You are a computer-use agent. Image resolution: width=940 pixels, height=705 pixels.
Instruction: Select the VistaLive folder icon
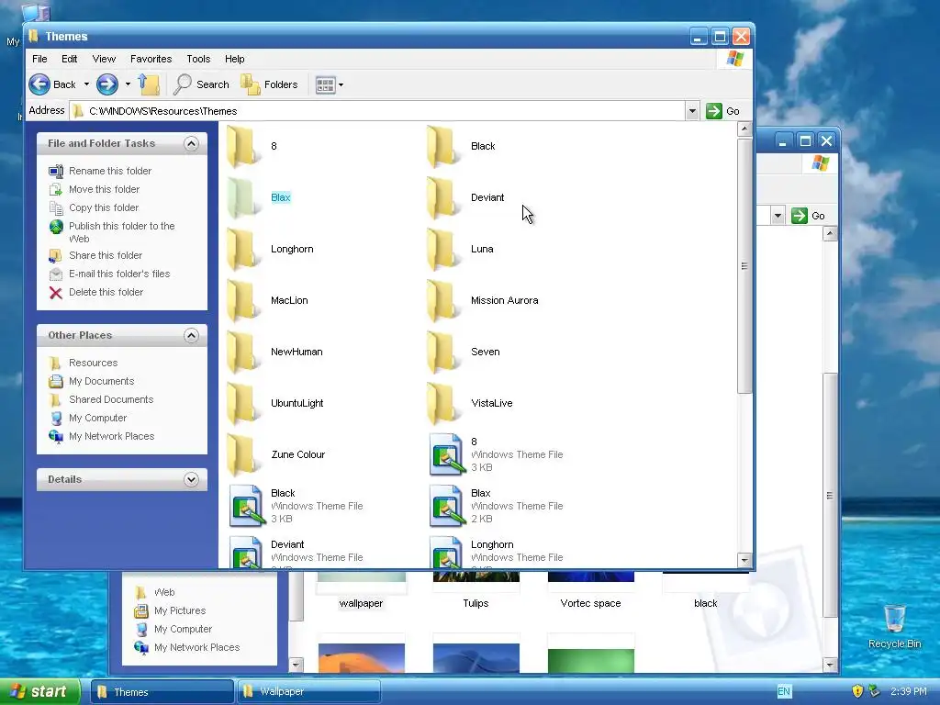pos(444,404)
